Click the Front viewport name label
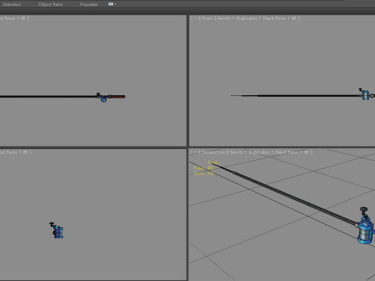Image resolution: width=375 pixels, height=281 pixels. (x=207, y=18)
